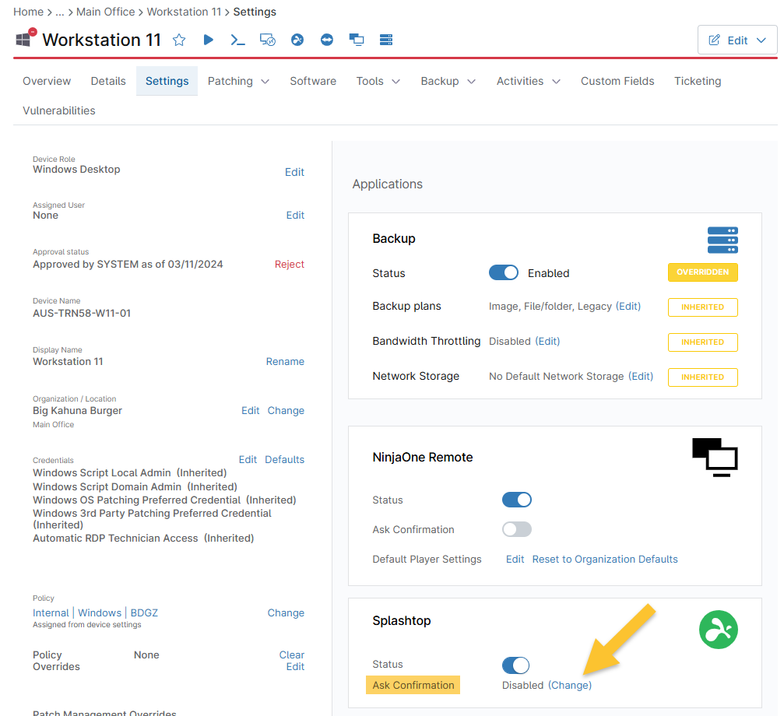Click the play (run) icon in header

click(209, 40)
